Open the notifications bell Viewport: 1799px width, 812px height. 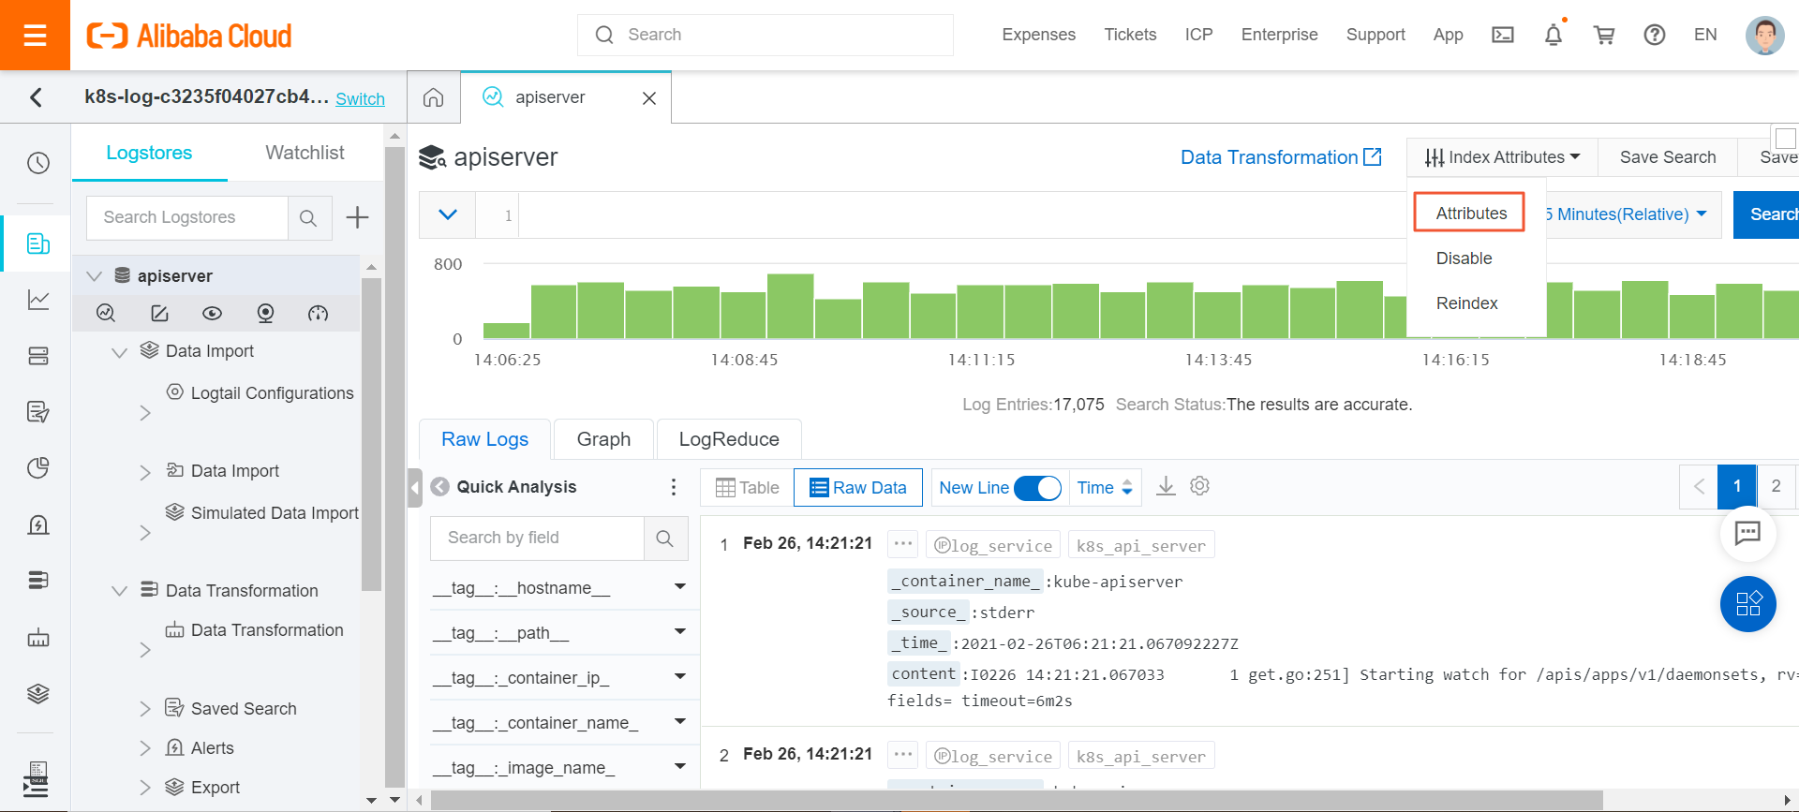1554,35
